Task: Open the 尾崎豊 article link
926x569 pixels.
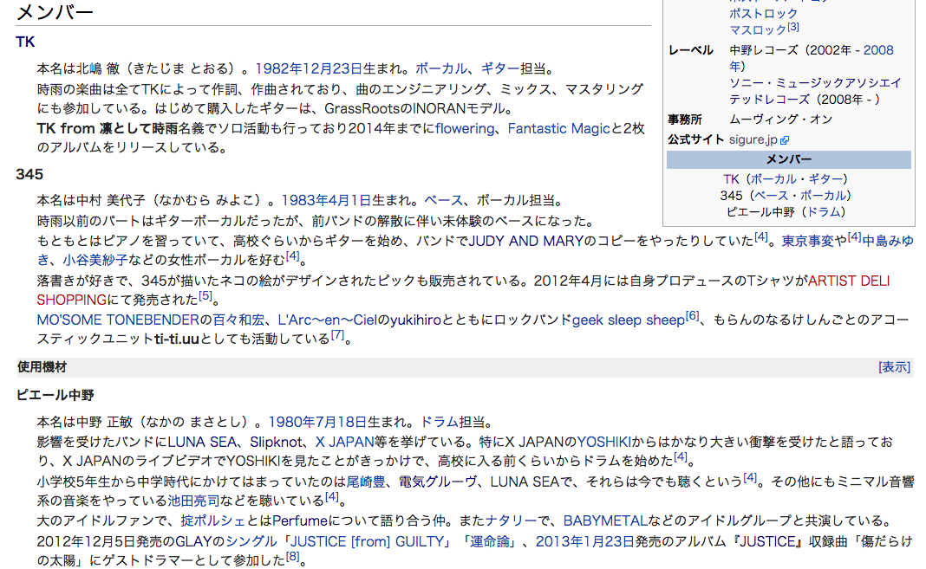Action: (x=366, y=482)
